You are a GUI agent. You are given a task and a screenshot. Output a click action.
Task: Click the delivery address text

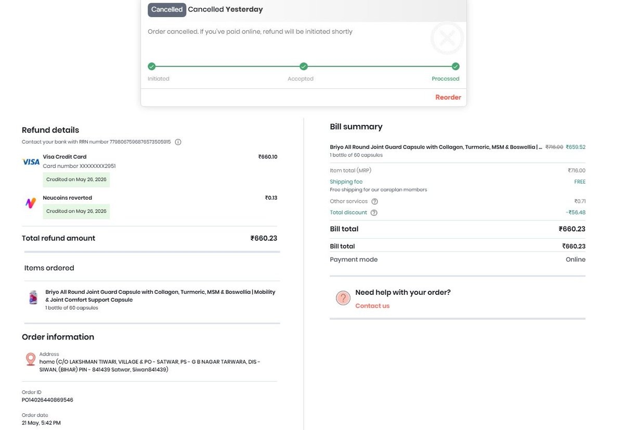pyautogui.click(x=150, y=366)
